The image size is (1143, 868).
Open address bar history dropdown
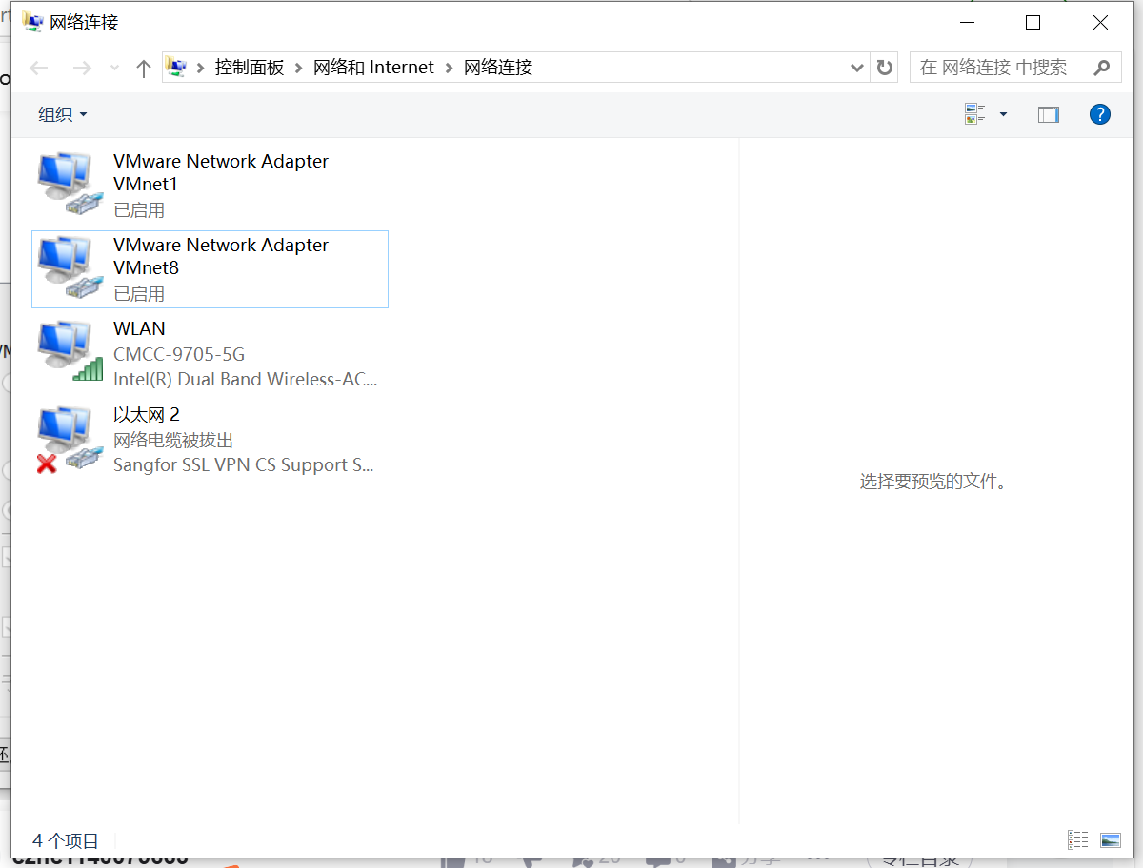tap(855, 68)
